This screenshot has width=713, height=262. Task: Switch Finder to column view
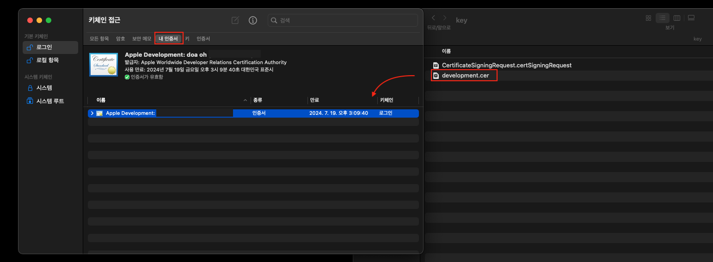point(677,18)
